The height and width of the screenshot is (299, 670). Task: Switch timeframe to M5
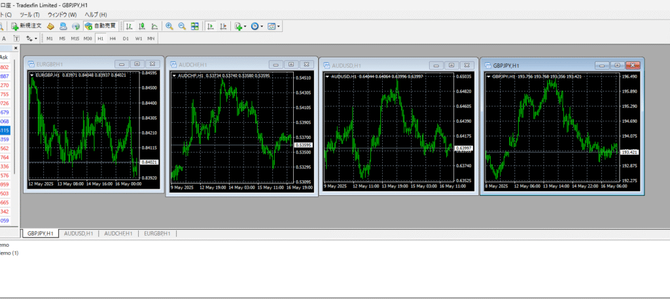pyautogui.click(x=62, y=39)
